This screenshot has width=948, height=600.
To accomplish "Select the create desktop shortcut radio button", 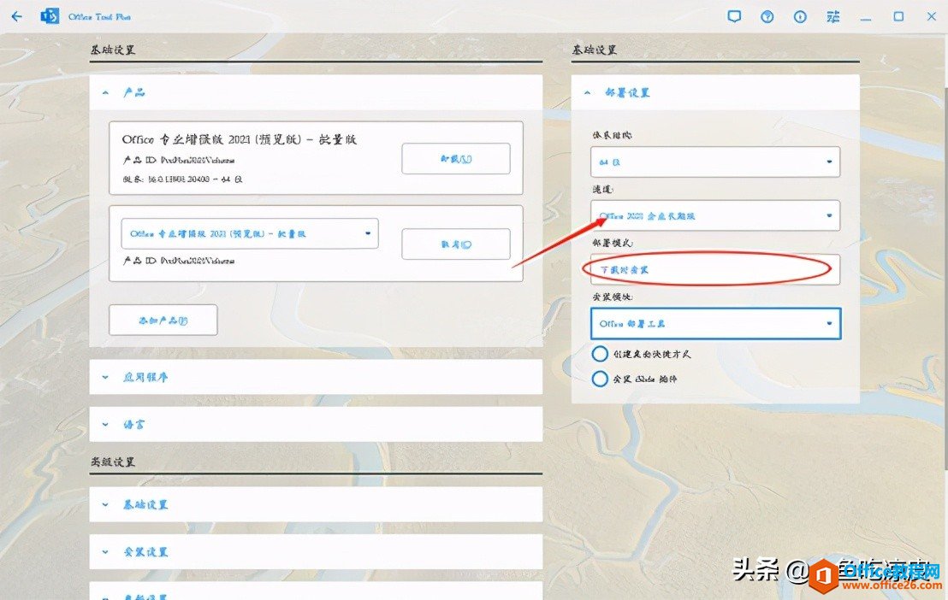I will 600,353.
